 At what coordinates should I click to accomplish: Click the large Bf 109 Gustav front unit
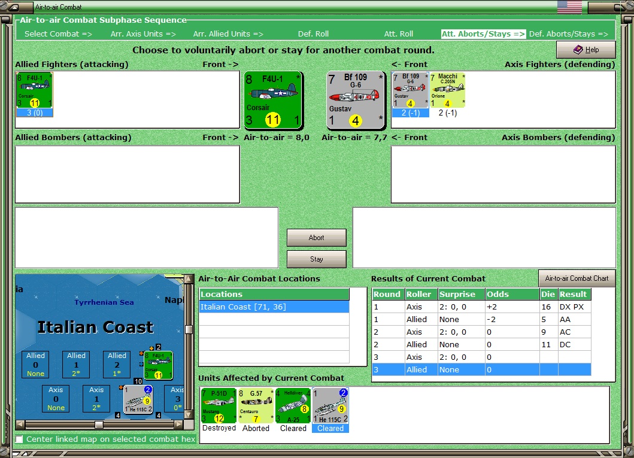point(356,100)
